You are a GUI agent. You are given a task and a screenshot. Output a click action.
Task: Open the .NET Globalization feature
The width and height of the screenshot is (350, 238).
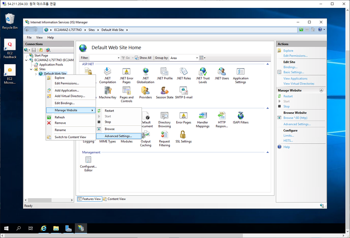146,75
